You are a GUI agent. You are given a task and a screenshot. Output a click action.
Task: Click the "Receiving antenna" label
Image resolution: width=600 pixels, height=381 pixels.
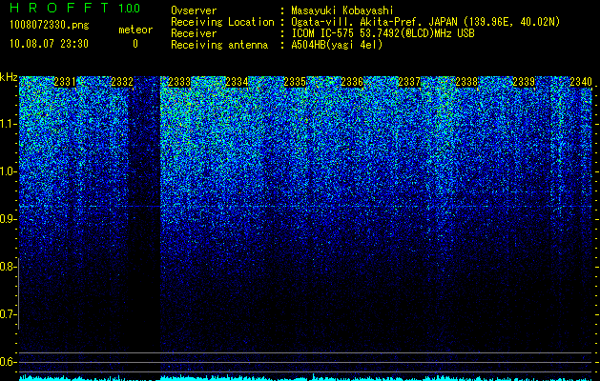(x=219, y=45)
